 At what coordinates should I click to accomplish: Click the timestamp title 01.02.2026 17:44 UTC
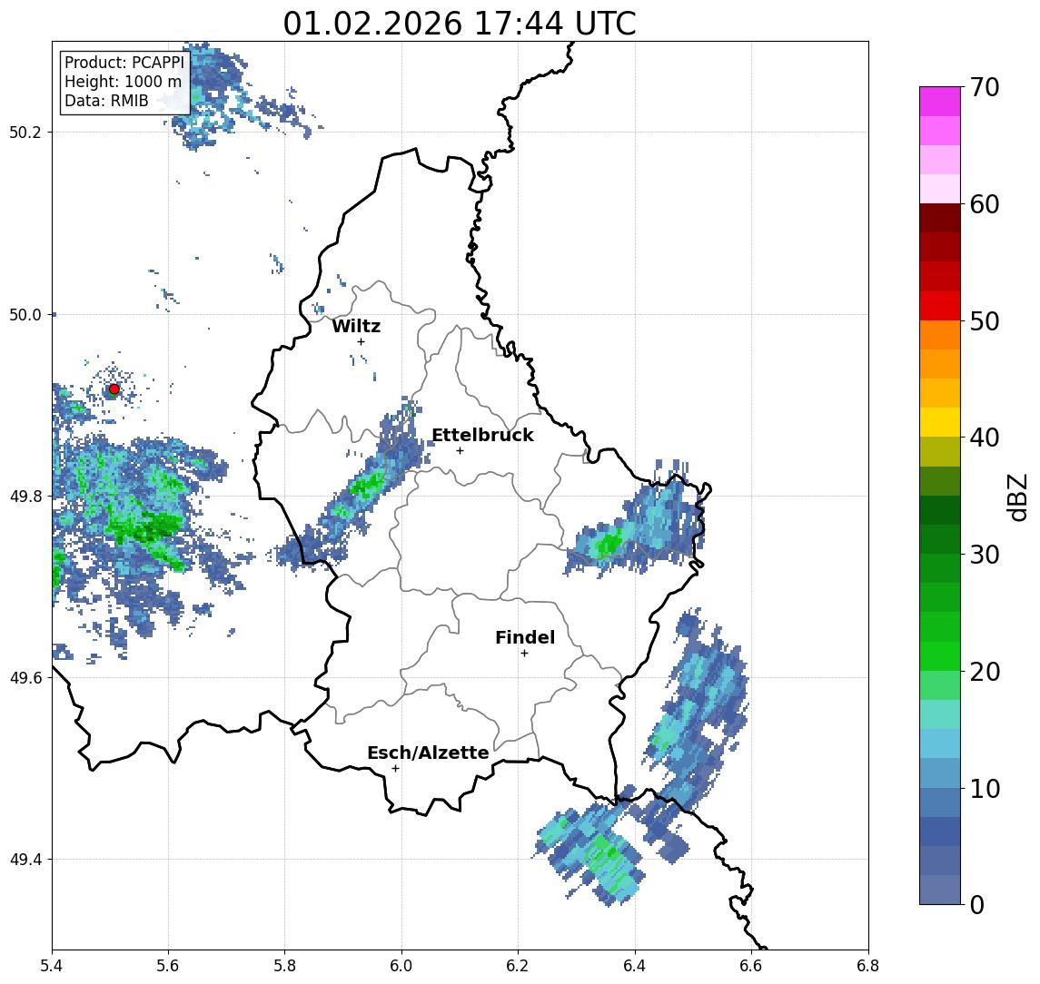460,24
